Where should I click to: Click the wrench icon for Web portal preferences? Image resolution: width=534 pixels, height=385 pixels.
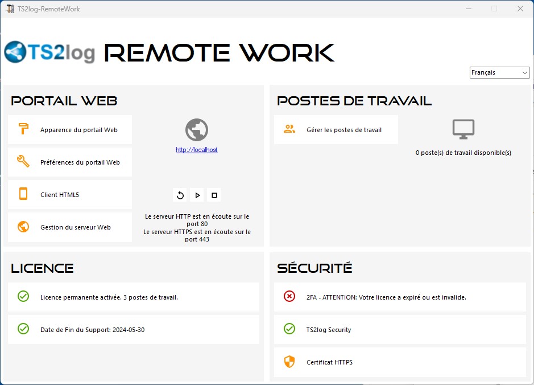click(23, 161)
